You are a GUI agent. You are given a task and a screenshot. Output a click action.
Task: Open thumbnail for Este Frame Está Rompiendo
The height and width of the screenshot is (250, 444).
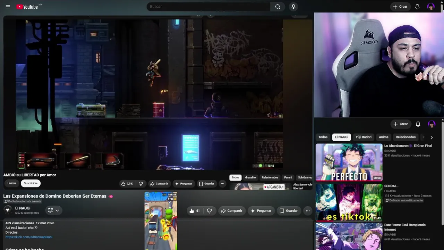[x=349, y=236]
